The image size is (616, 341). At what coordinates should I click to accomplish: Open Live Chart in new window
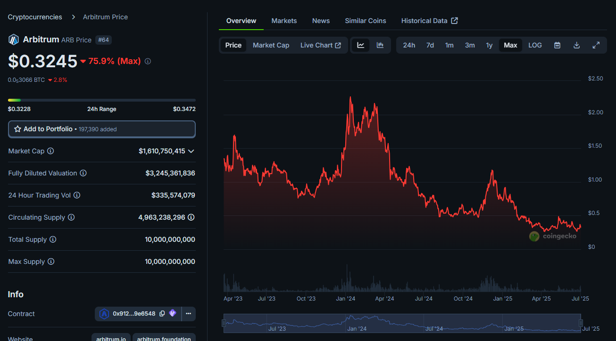click(x=321, y=45)
